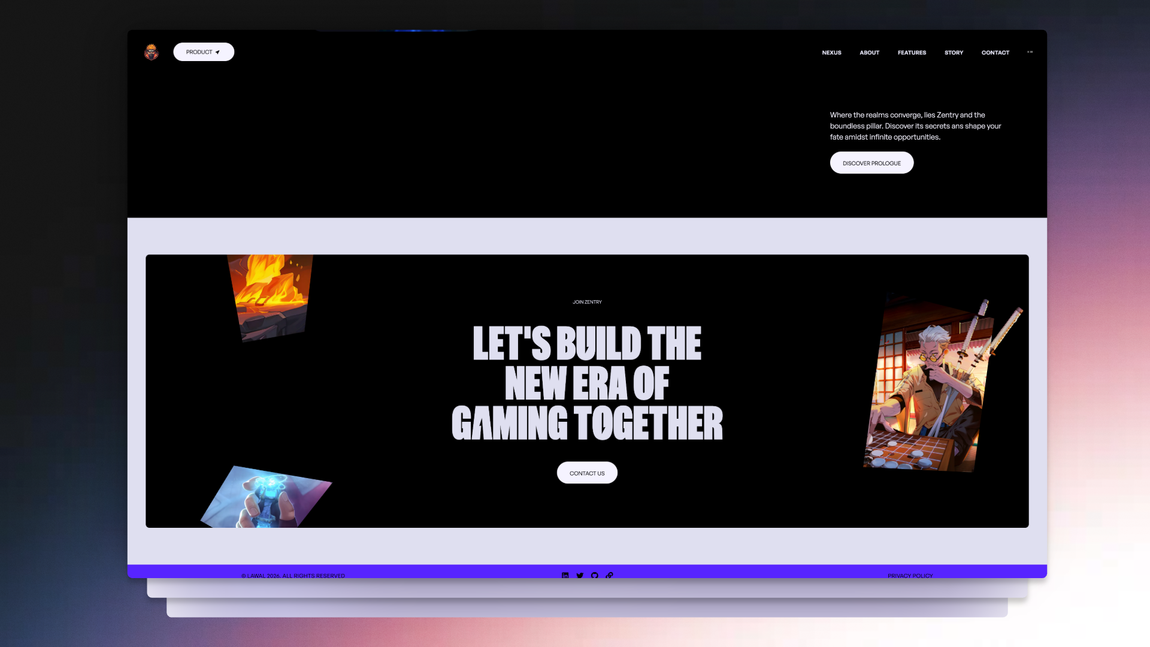Click the Discover Prologue button

(871, 163)
